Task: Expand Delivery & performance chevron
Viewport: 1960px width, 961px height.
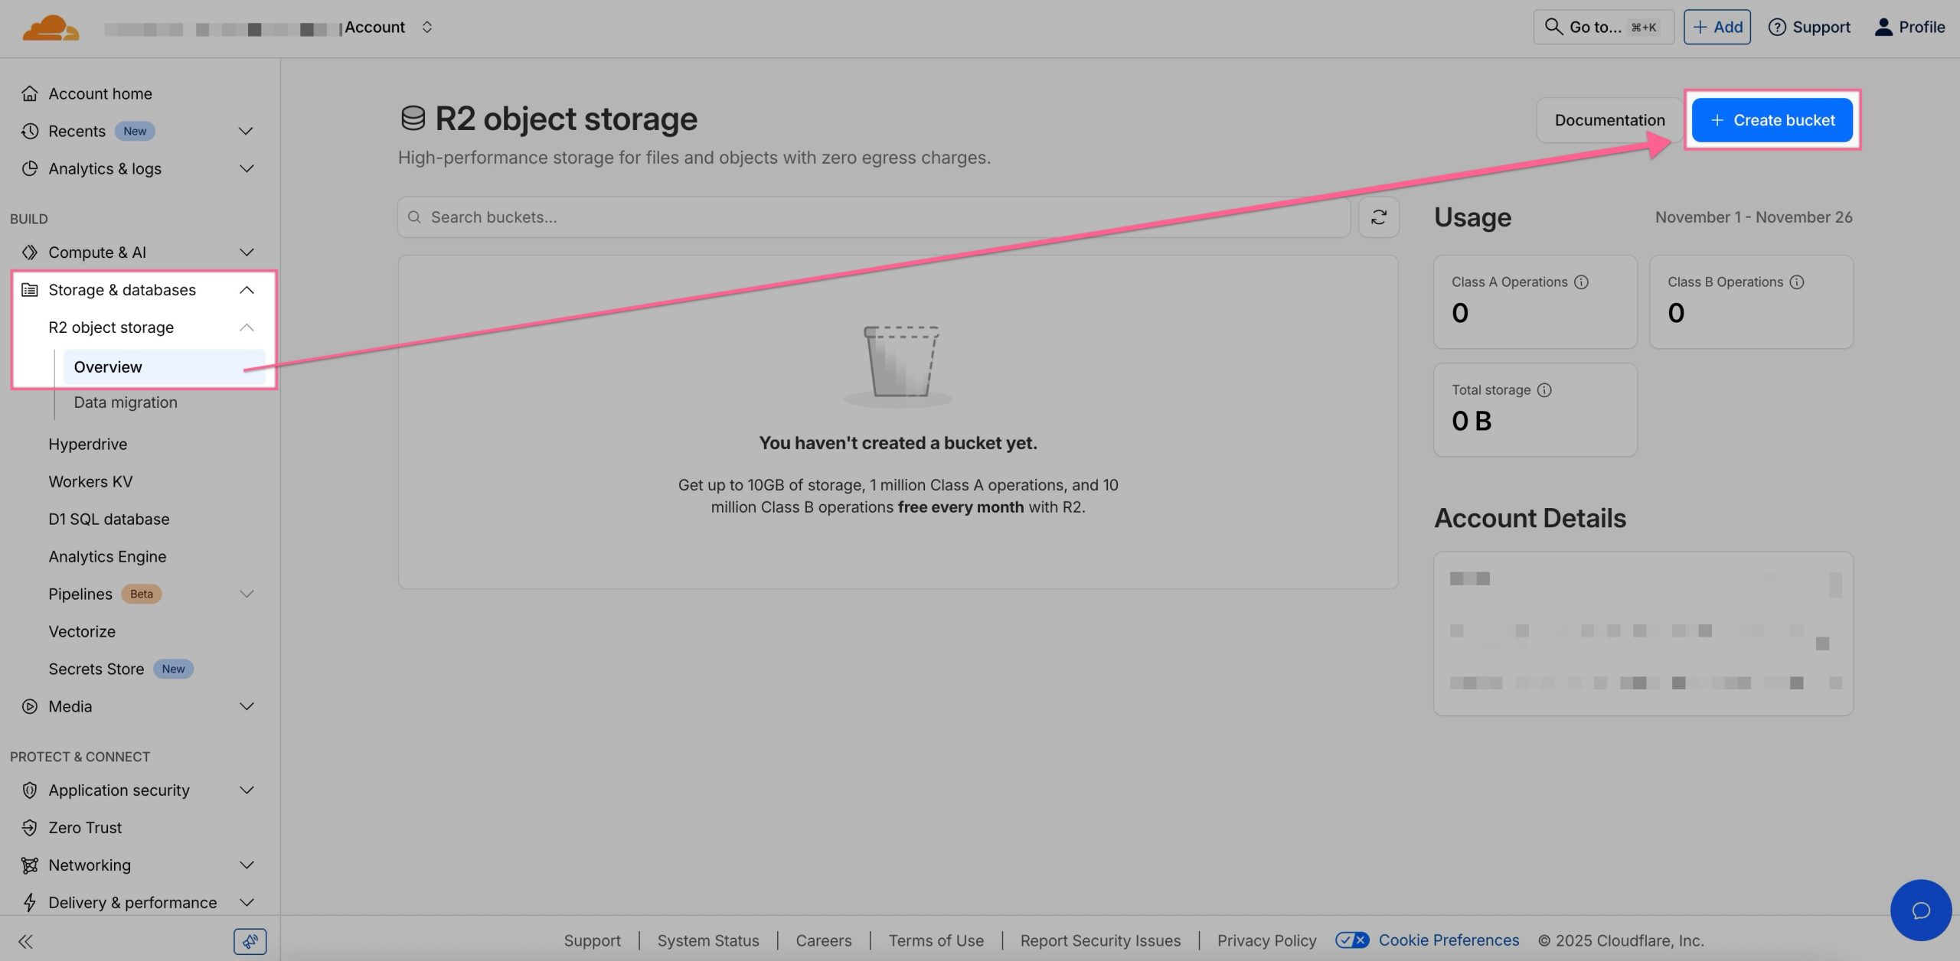Action: click(x=246, y=902)
